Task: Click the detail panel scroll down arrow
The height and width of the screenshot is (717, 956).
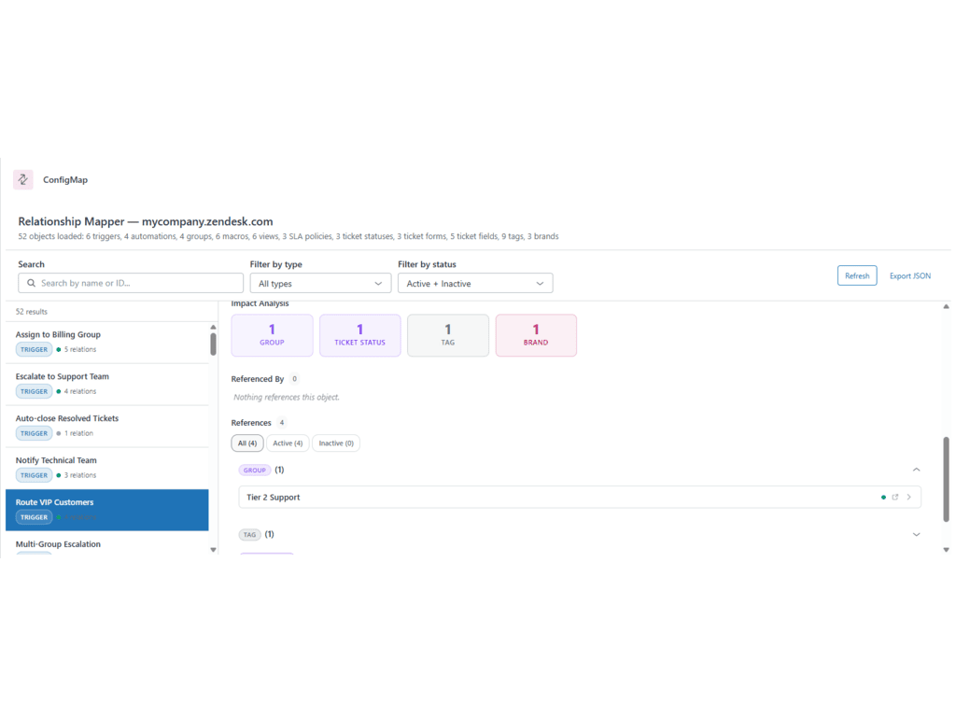Action: [x=946, y=549]
